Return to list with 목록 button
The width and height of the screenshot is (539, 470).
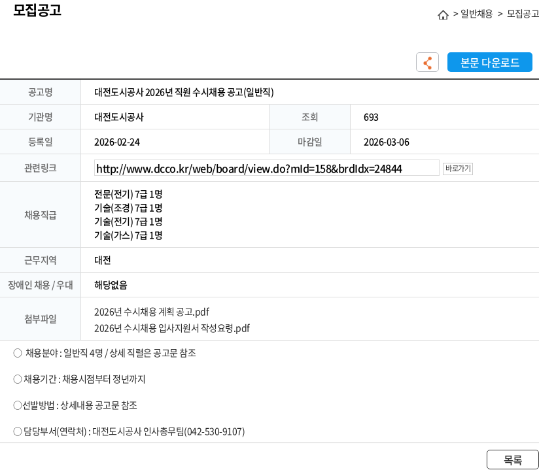pos(513,460)
